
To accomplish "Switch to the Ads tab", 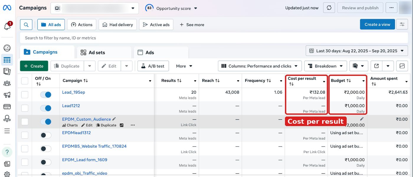I will tap(161, 52).
